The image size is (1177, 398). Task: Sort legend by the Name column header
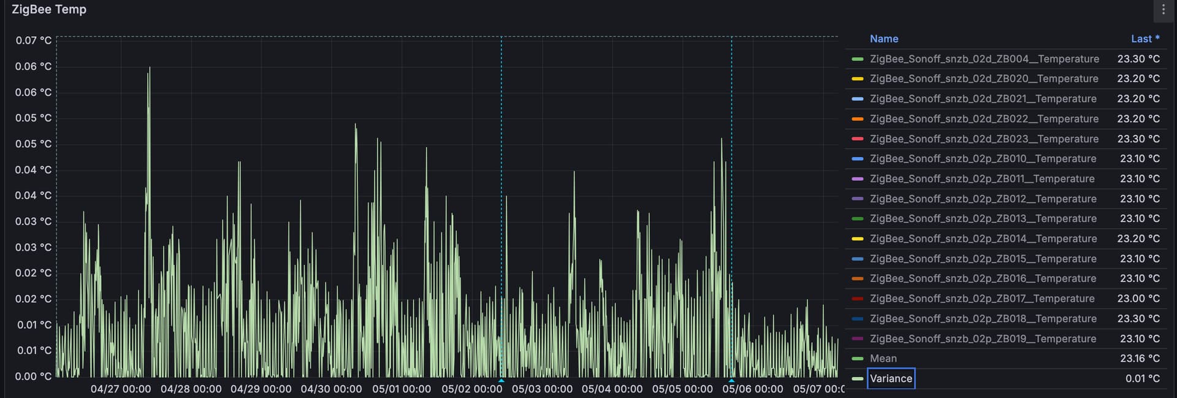click(x=883, y=39)
